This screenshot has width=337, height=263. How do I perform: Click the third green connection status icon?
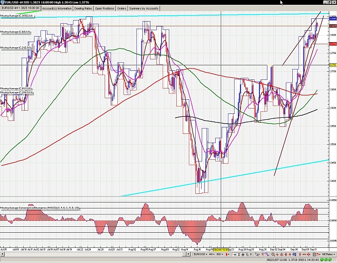tap(330, 260)
